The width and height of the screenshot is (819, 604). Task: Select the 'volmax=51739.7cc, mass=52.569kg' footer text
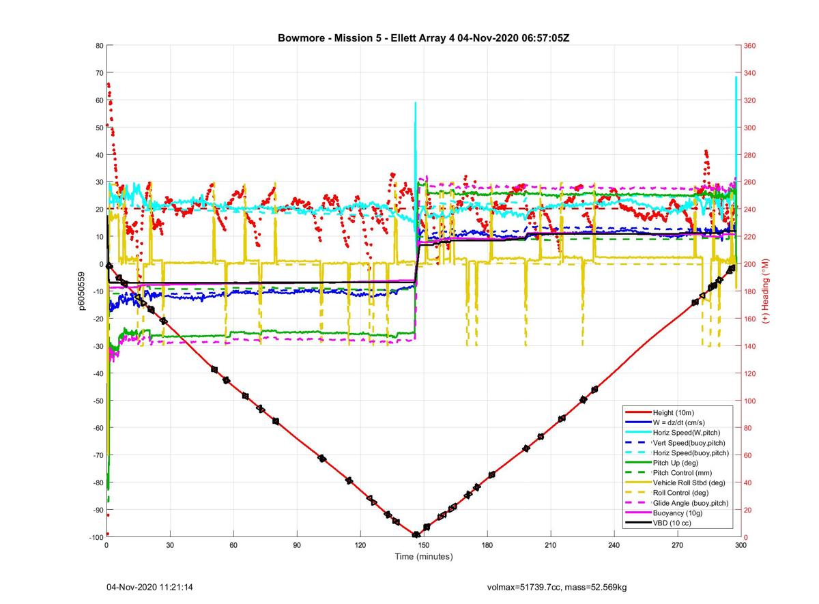tap(556, 587)
